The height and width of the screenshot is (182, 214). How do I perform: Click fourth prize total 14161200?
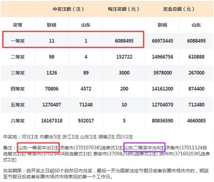[x=163, y=89]
